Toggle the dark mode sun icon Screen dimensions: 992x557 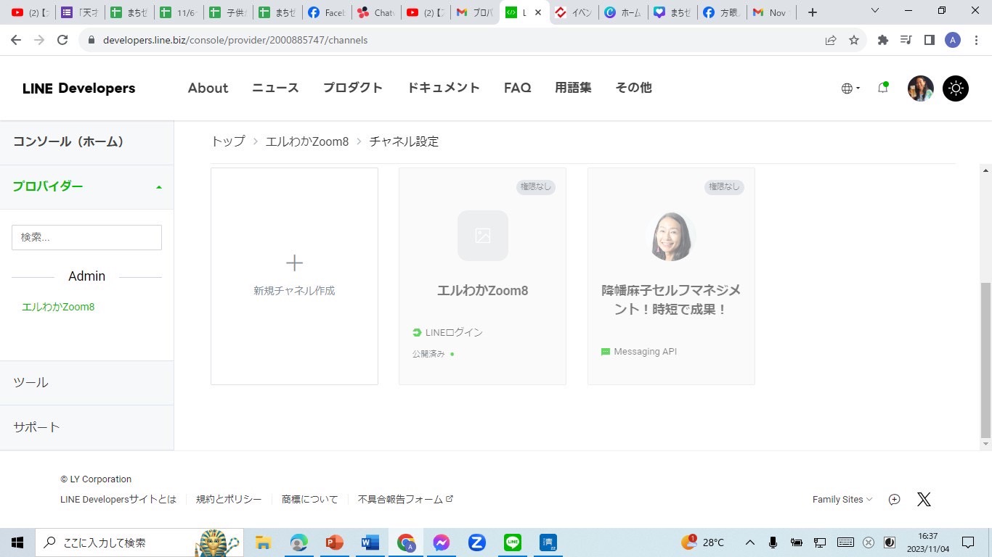click(x=955, y=88)
